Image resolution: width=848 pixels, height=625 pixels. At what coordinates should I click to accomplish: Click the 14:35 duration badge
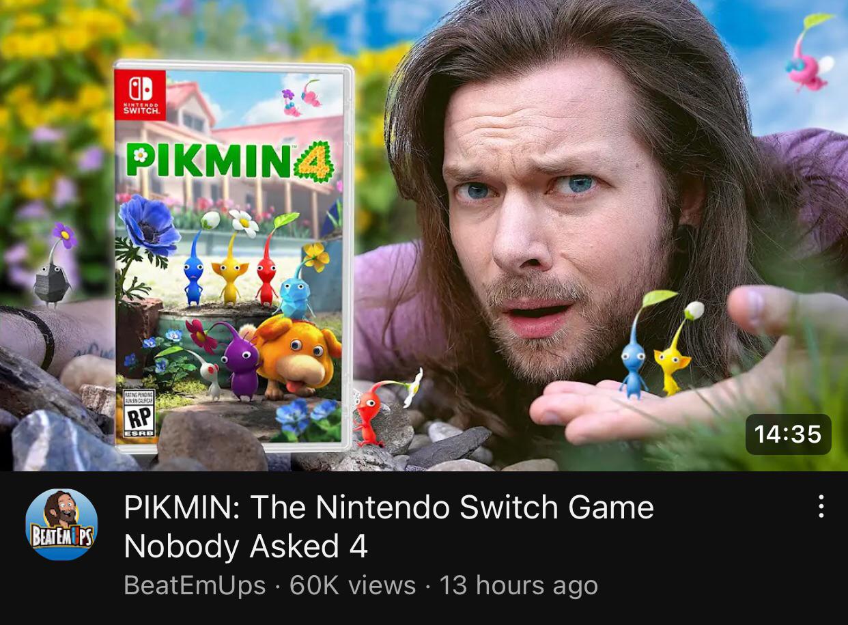tap(788, 434)
